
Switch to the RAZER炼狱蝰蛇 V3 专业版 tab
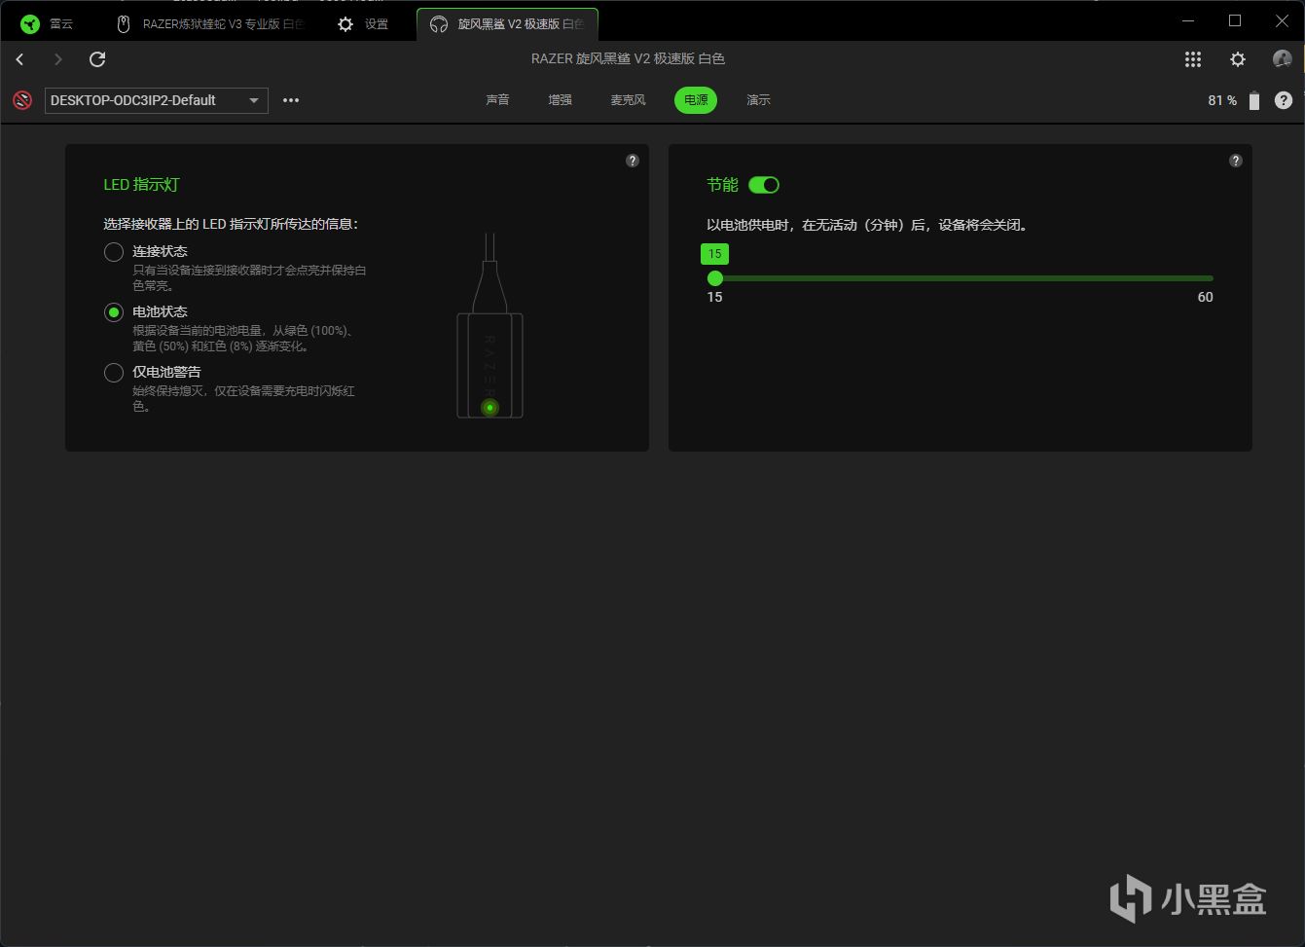[211, 24]
